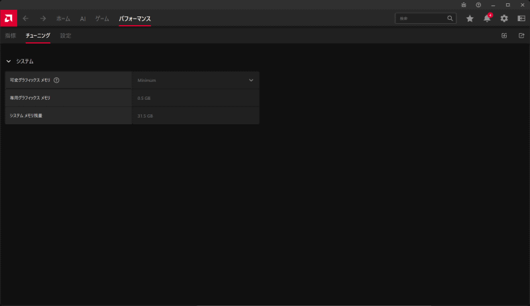Open the 指標 sub-tab
530x306 pixels.
click(x=11, y=36)
